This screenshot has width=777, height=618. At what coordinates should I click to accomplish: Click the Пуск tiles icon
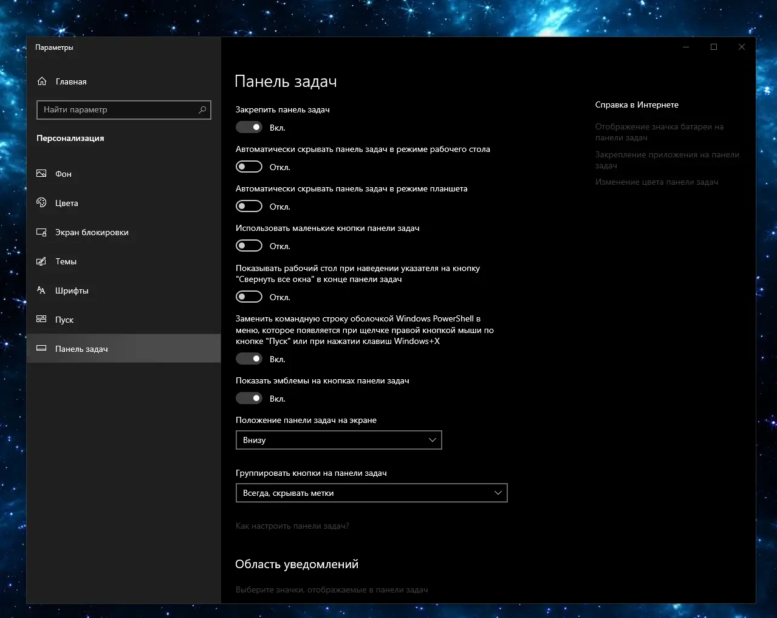pyautogui.click(x=41, y=320)
